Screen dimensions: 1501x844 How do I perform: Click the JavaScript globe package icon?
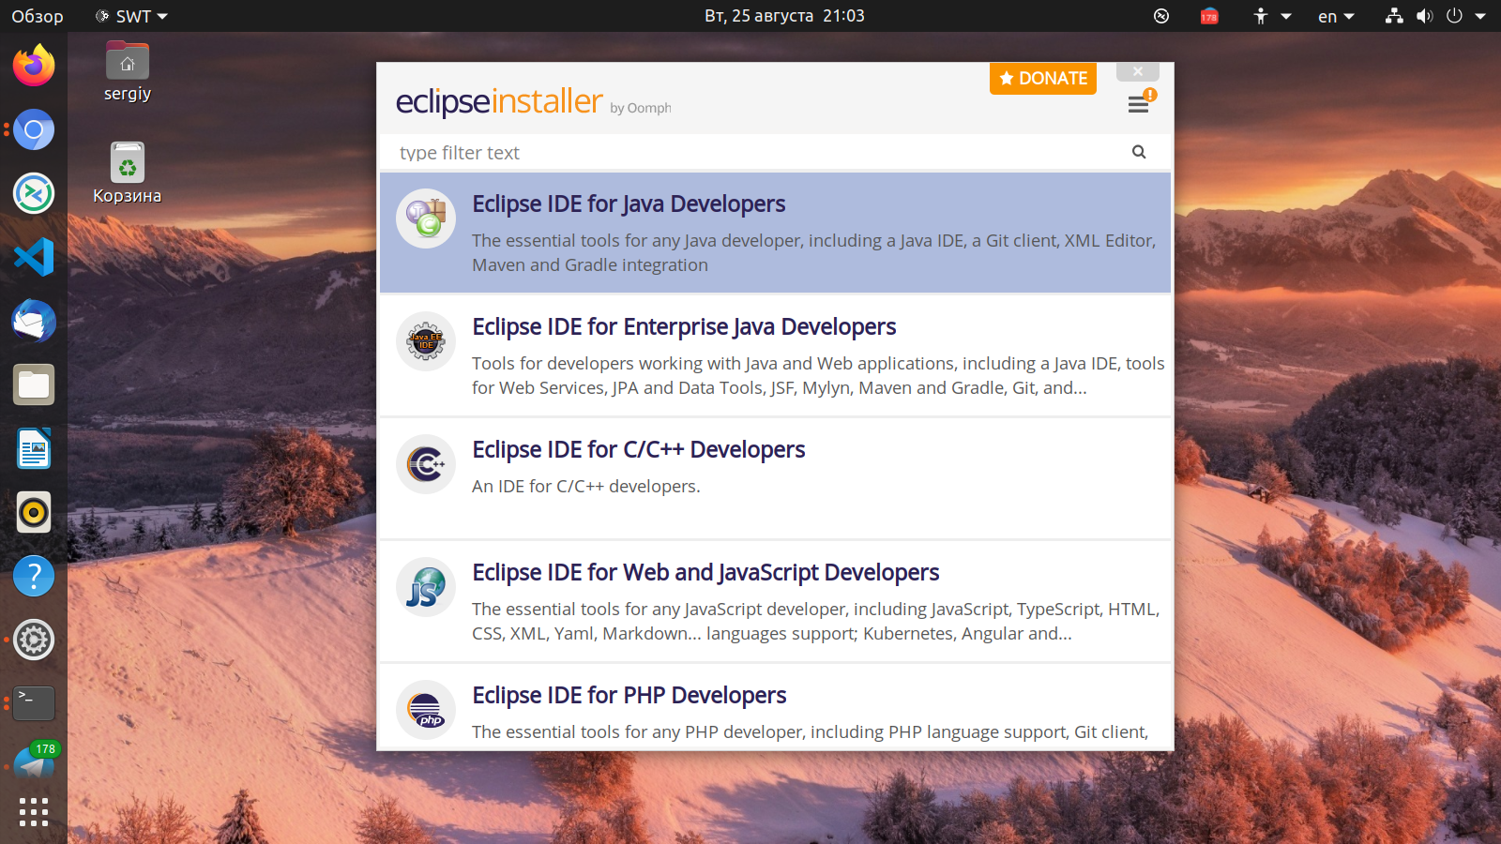click(426, 587)
